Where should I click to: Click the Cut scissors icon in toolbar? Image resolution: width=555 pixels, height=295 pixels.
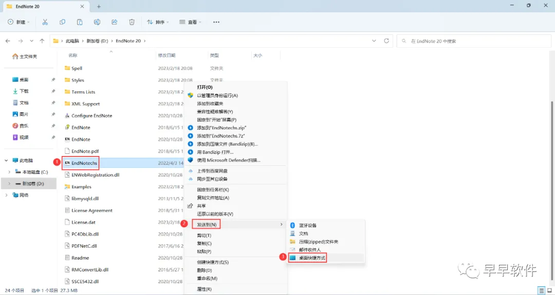click(45, 22)
